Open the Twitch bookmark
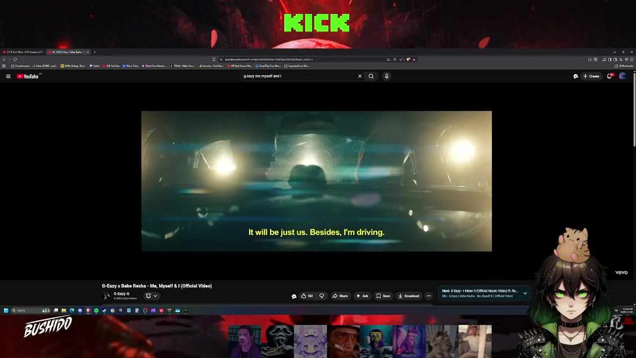The image size is (636, 358). pyautogui.click(x=94, y=66)
